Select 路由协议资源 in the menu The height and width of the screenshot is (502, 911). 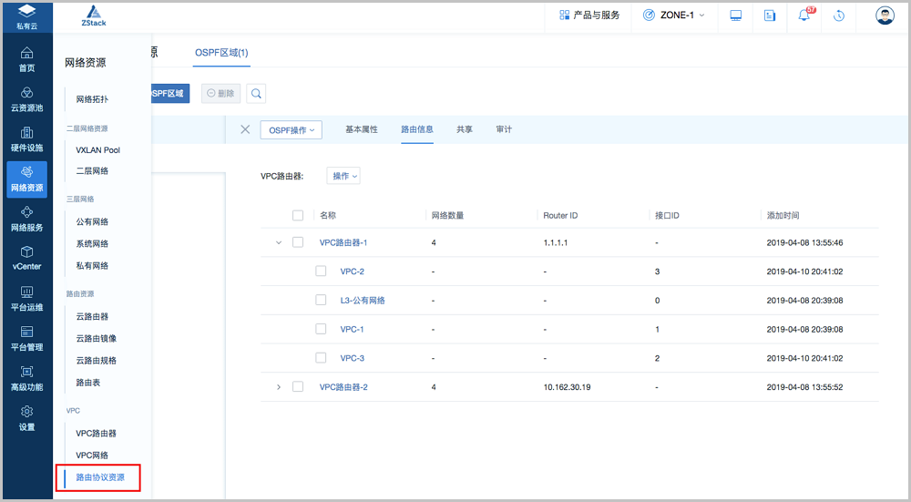point(100,477)
